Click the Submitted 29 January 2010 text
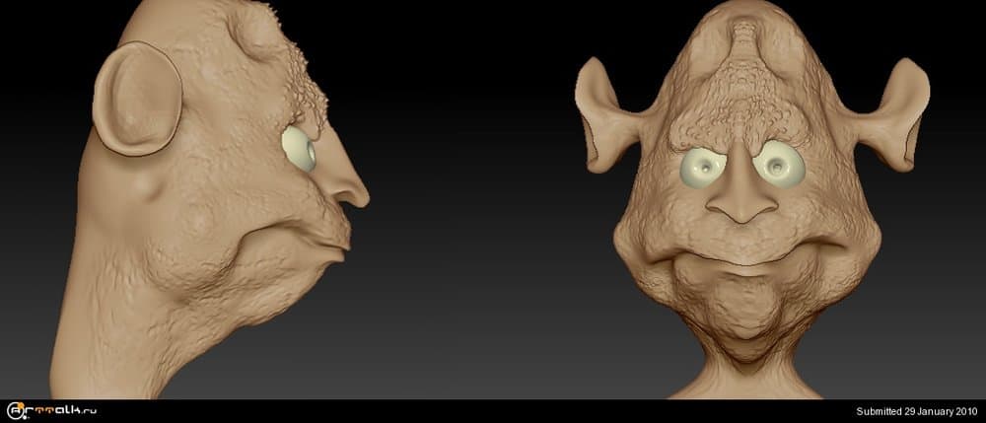 (x=915, y=411)
